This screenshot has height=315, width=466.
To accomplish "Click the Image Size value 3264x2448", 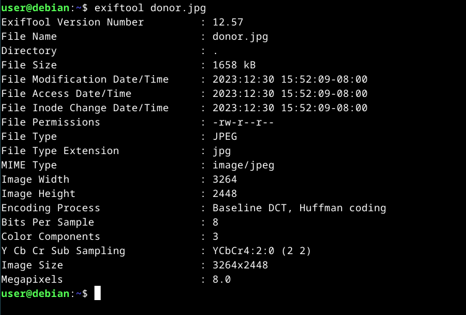I will tap(240, 265).
